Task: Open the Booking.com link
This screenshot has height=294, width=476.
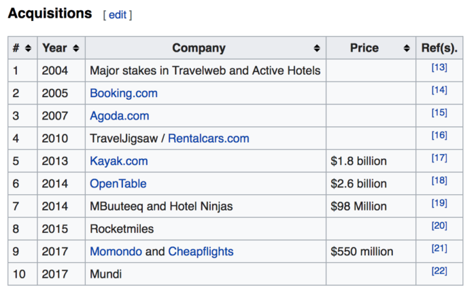Action: (x=124, y=93)
